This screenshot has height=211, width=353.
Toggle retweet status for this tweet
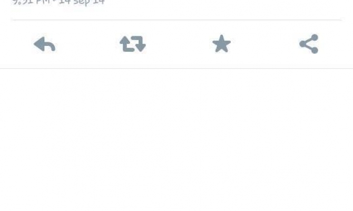133,44
